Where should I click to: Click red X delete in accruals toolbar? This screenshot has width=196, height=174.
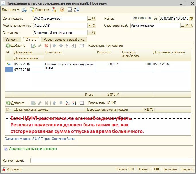[x=46, y=46]
